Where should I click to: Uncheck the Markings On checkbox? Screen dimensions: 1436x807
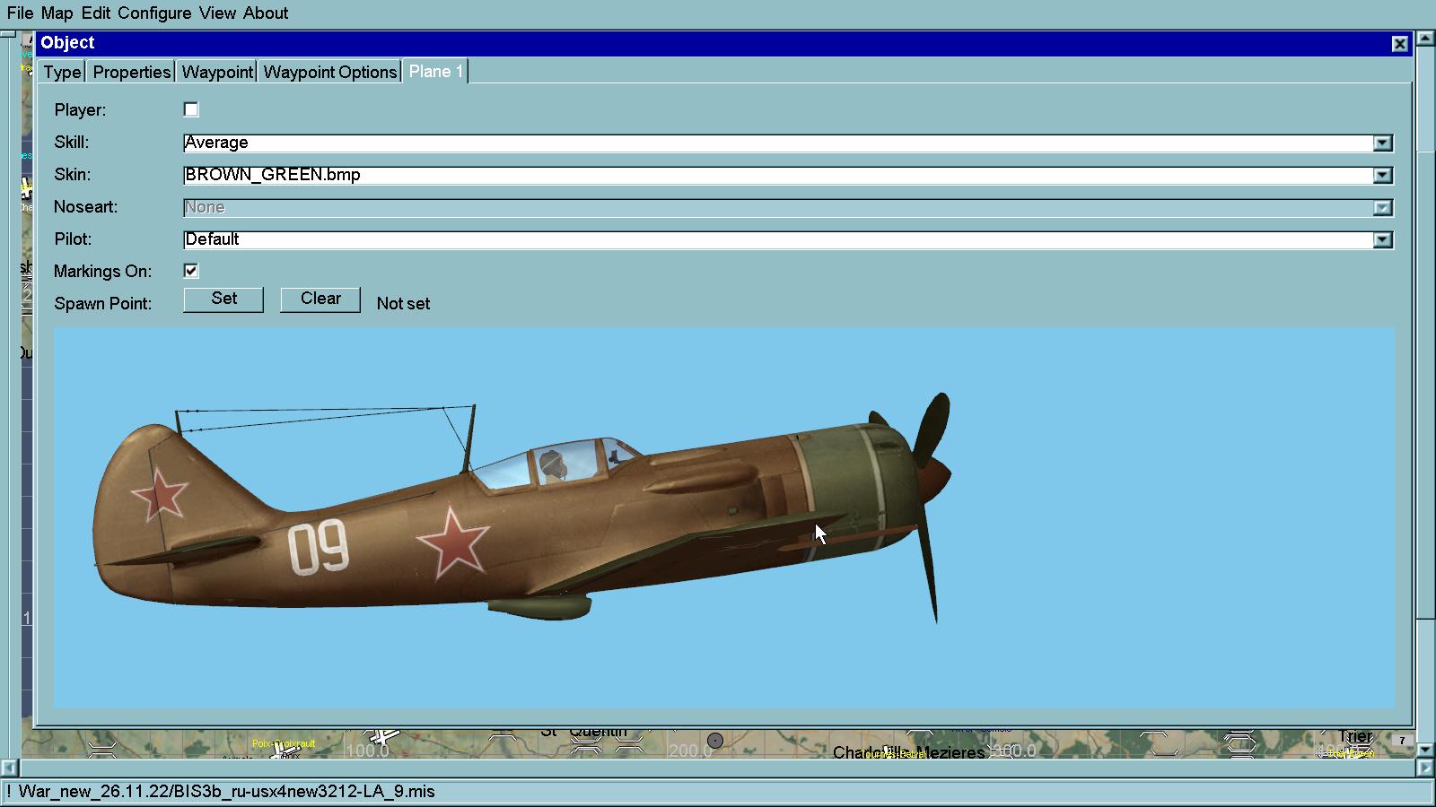(x=191, y=271)
